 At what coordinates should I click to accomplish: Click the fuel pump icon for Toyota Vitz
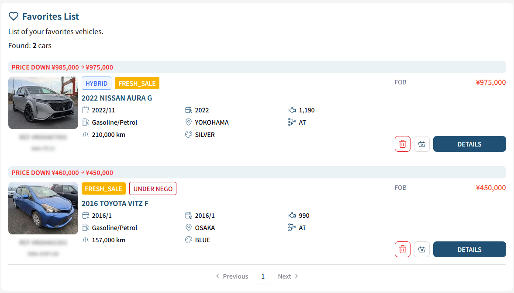[x=86, y=227]
